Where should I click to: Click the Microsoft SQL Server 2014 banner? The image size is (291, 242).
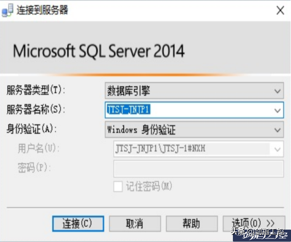[x=99, y=51]
